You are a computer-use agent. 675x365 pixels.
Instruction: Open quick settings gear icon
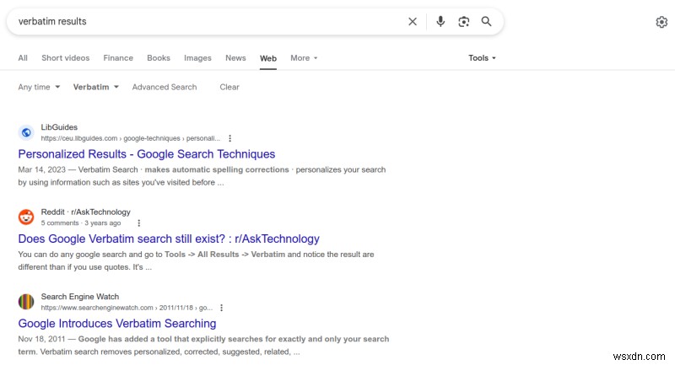point(661,22)
